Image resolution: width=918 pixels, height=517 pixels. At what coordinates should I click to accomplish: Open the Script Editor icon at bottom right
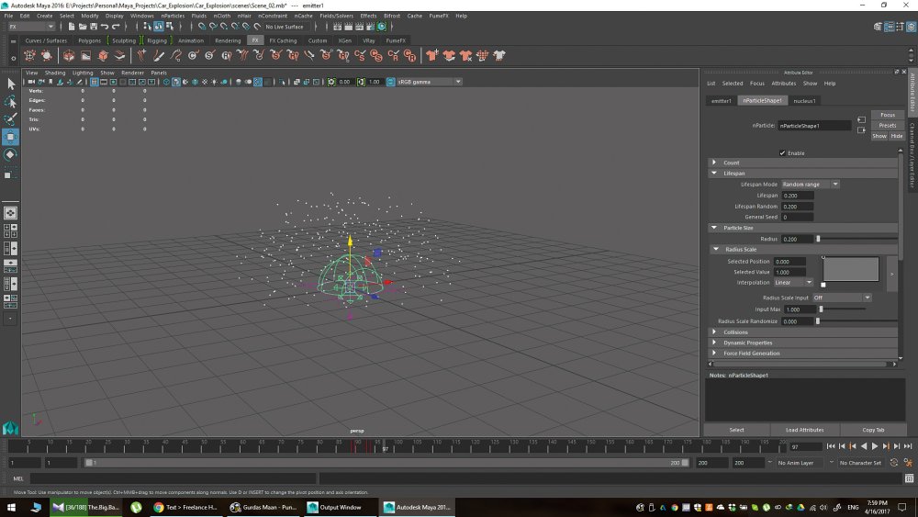tap(909, 478)
